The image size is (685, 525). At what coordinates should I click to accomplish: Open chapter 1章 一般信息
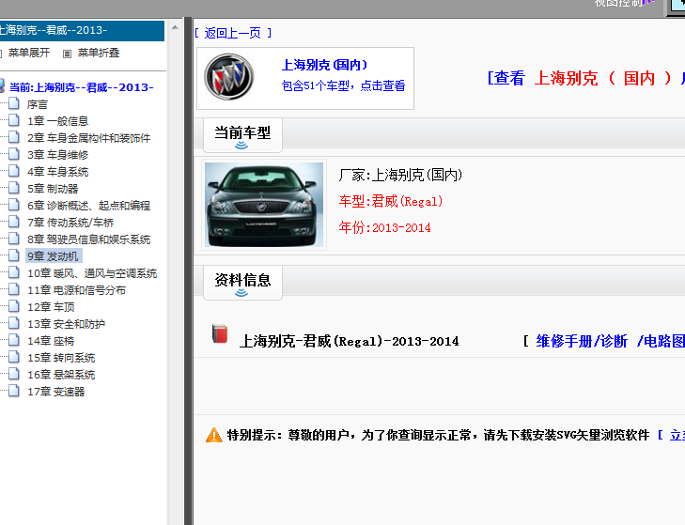(x=57, y=121)
